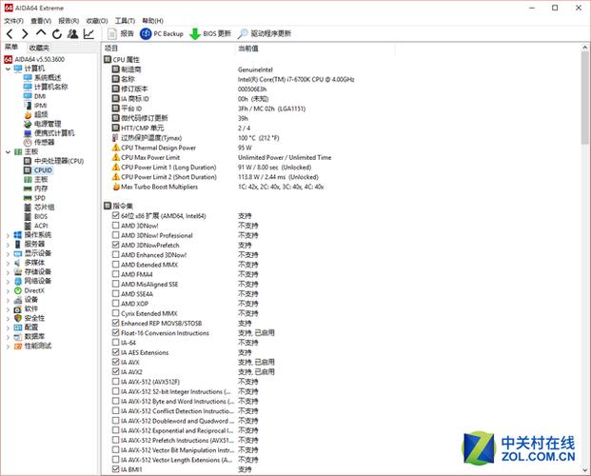Click the scrollbar up arrow

point(585,48)
